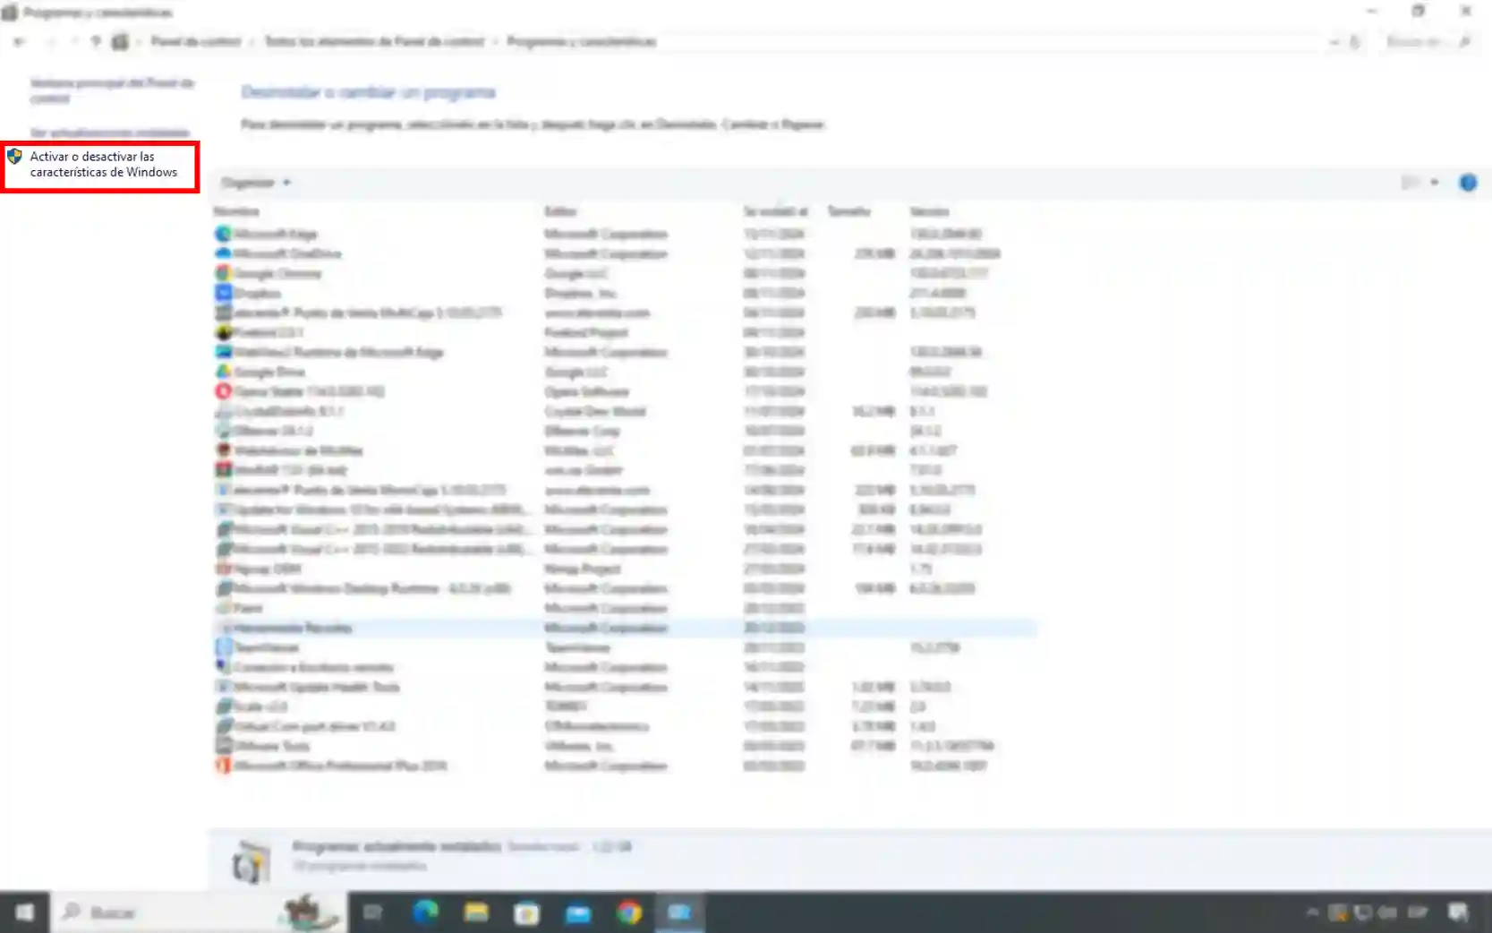
Task: Open the address bar history dropdown
Action: pyautogui.click(x=1334, y=42)
